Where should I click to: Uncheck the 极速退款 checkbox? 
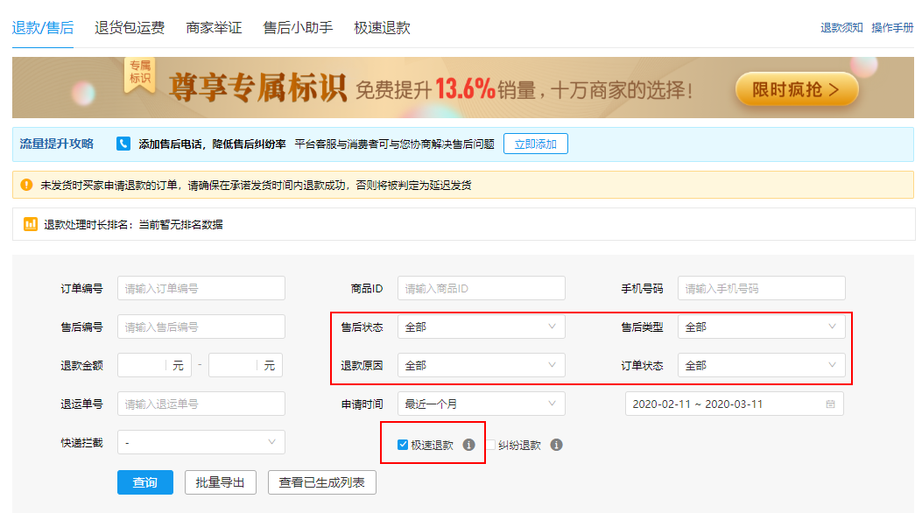(403, 445)
